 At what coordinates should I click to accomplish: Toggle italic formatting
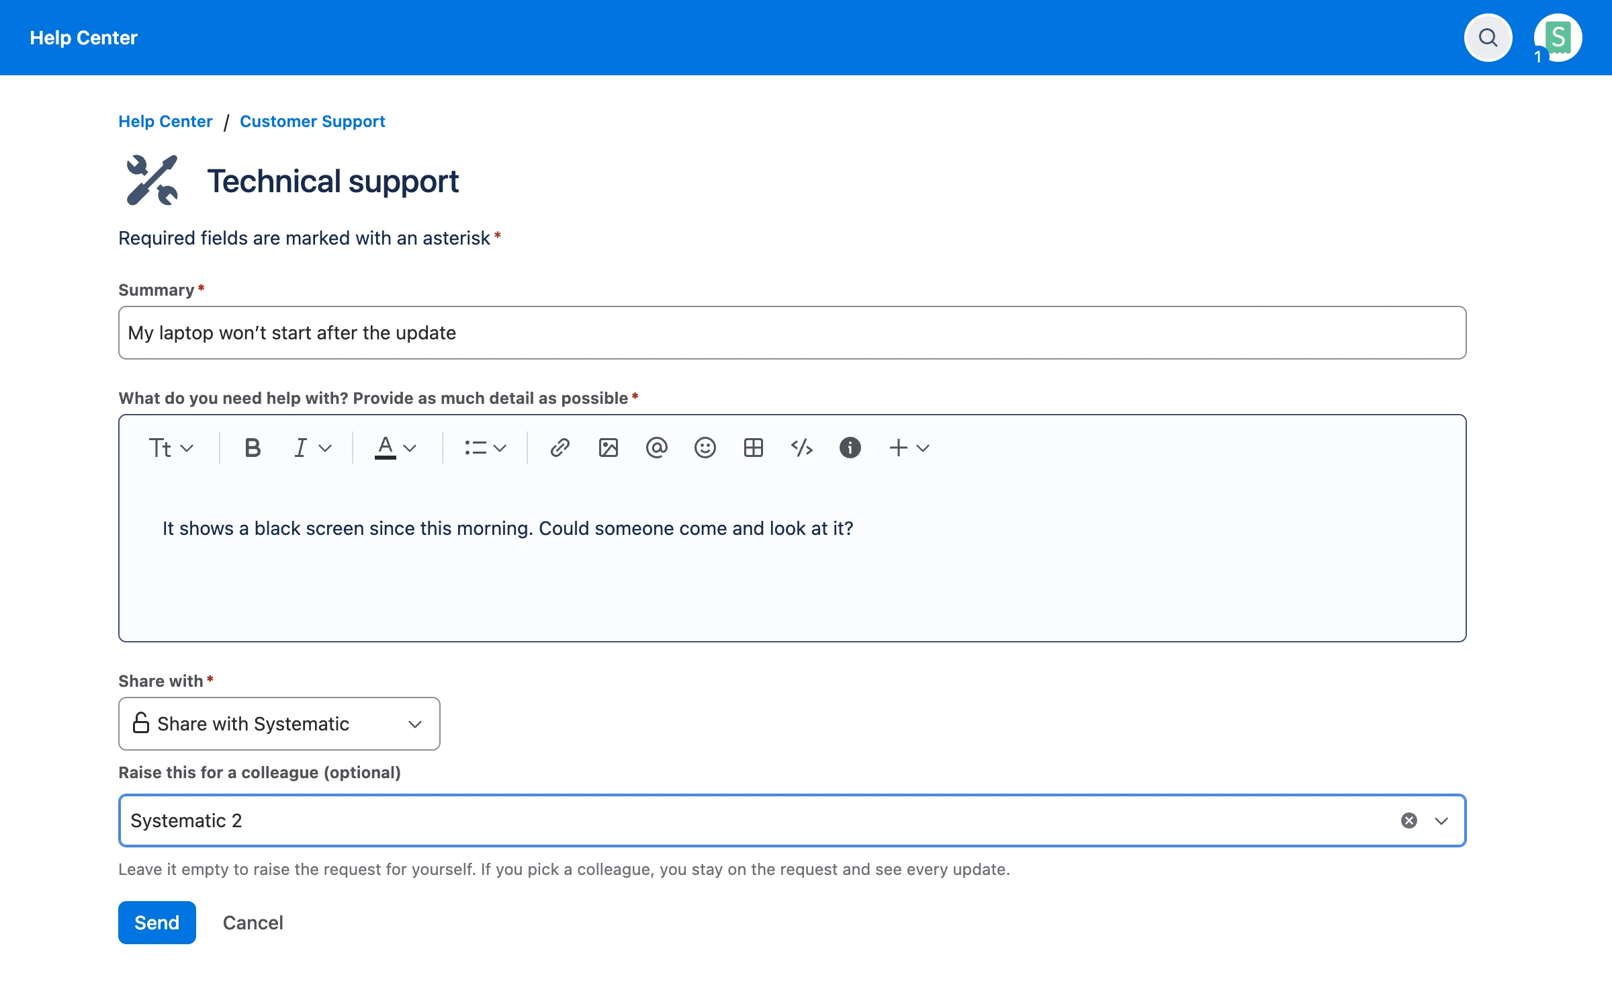[x=300, y=448]
